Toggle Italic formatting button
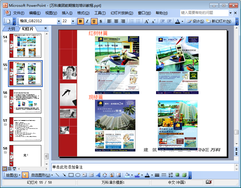This screenshot has width=241, height=188. pyautogui.click(x=87, y=21)
